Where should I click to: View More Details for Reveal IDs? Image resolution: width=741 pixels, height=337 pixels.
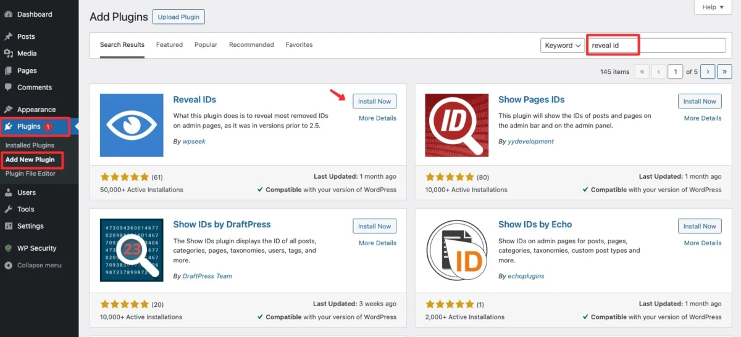click(377, 118)
